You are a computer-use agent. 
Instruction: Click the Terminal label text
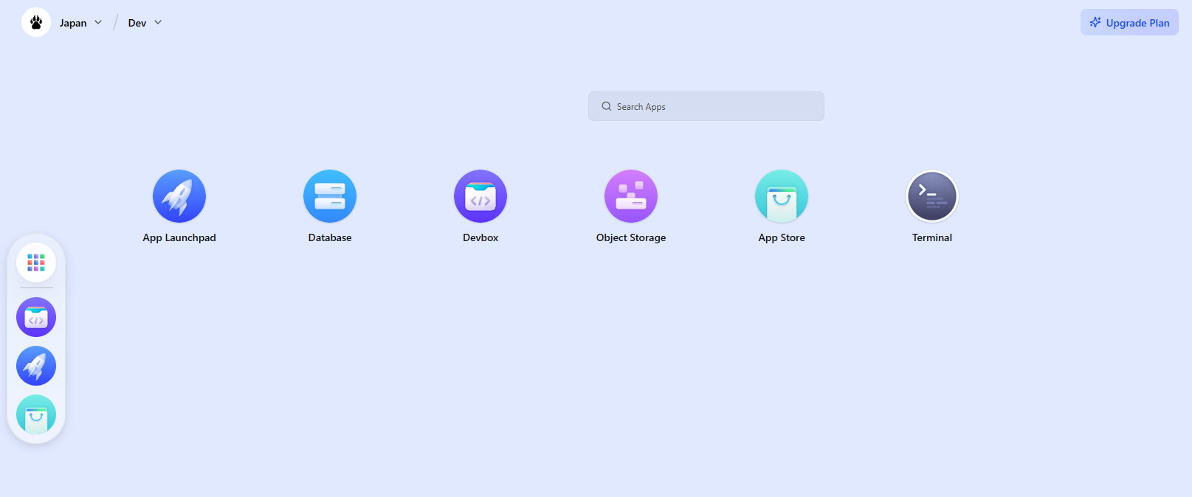point(932,237)
